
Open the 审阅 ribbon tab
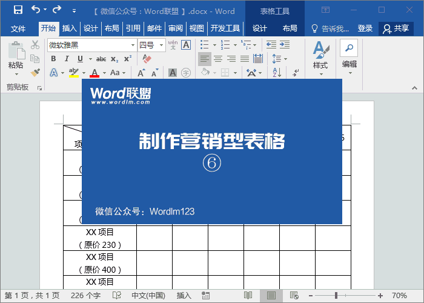176,28
